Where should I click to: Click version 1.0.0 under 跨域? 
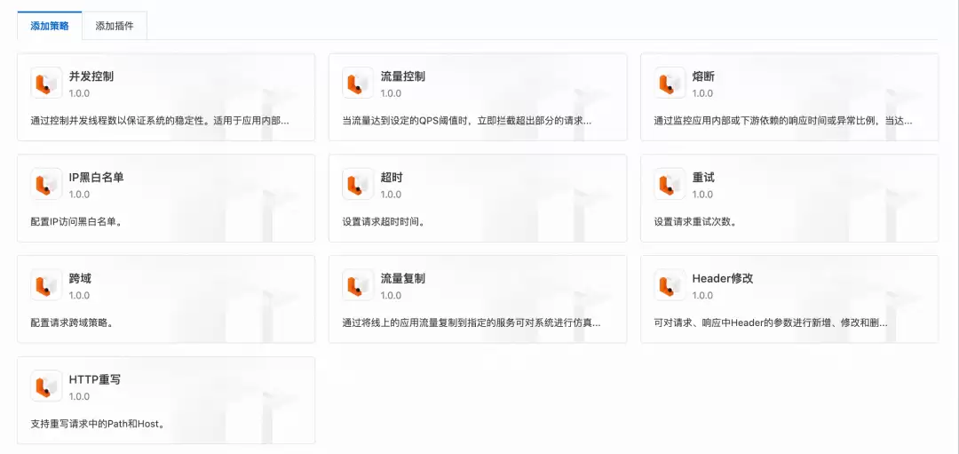80,296
